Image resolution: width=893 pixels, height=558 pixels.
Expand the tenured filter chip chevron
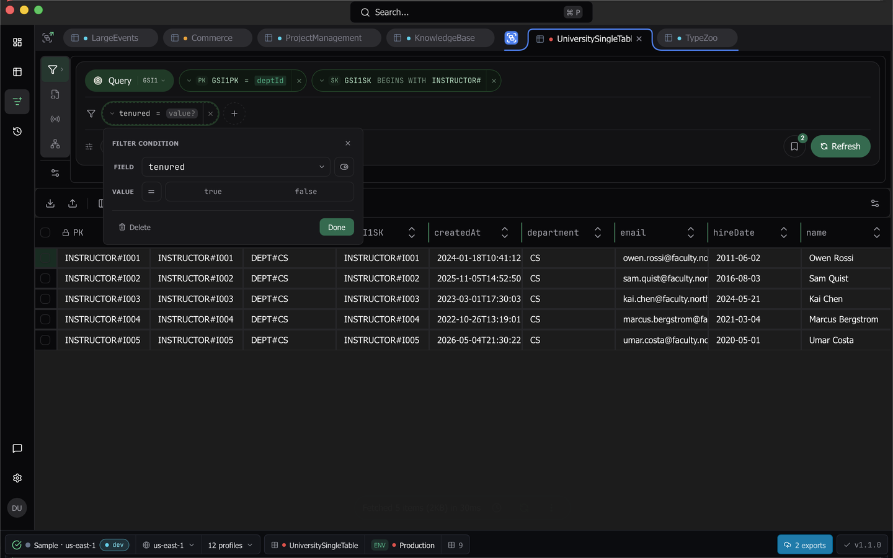click(112, 113)
